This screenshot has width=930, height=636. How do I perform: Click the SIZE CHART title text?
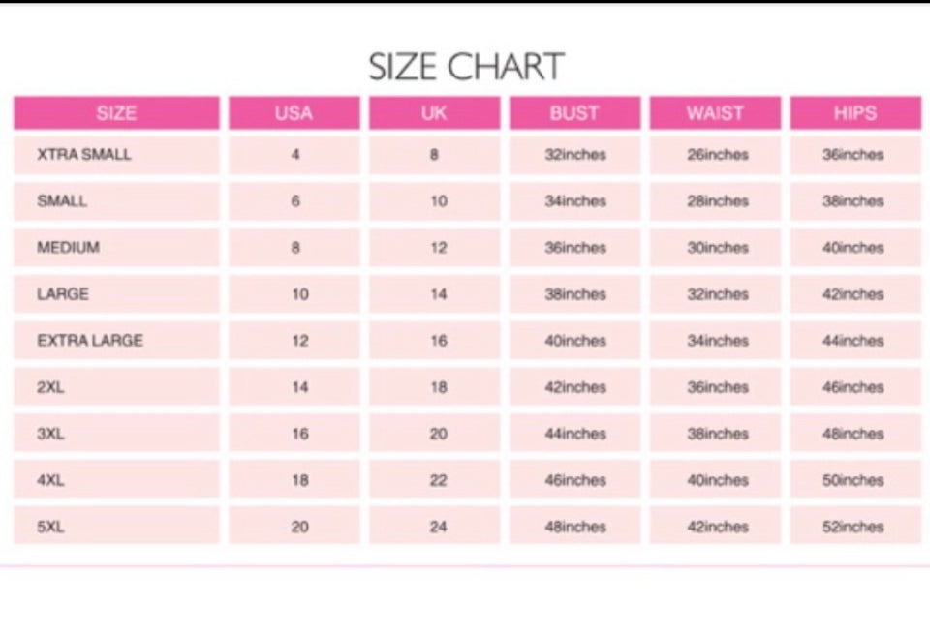pyautogui.click(x=466, y=67)
